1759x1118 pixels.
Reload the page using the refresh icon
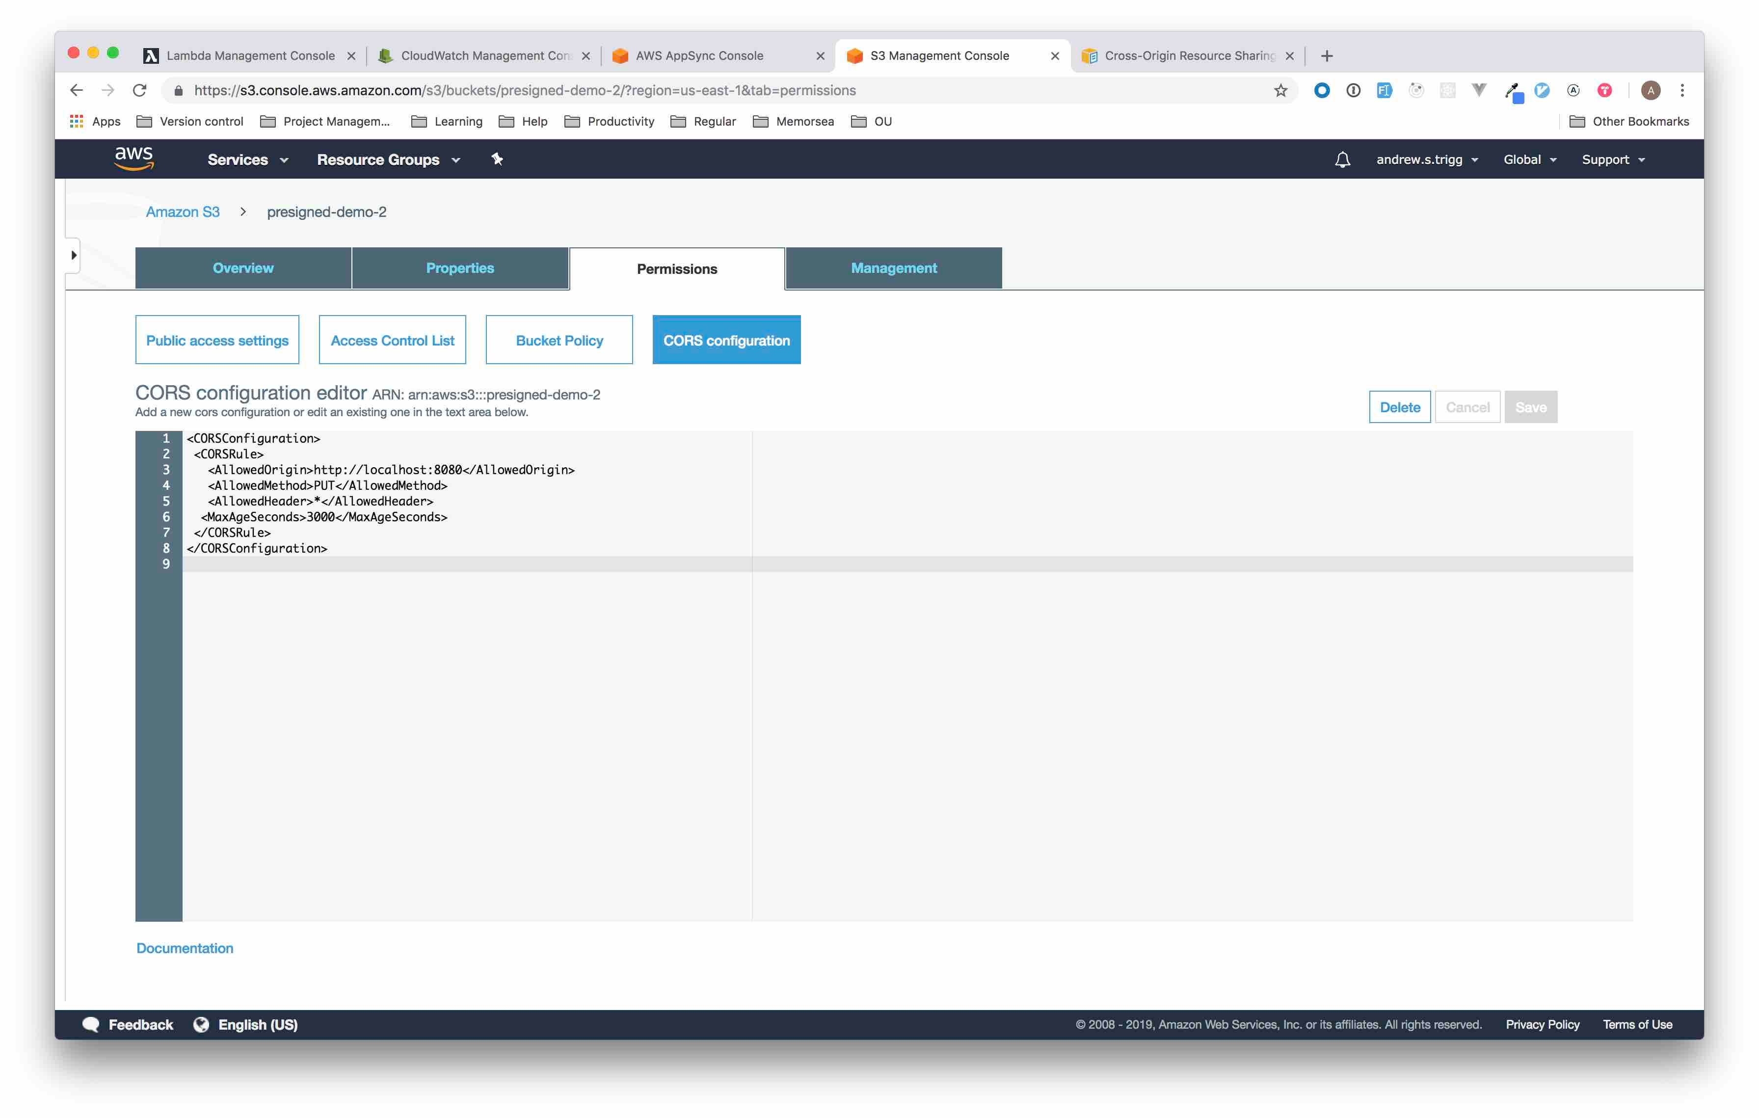pyautogui.click(x=139, y=91)
